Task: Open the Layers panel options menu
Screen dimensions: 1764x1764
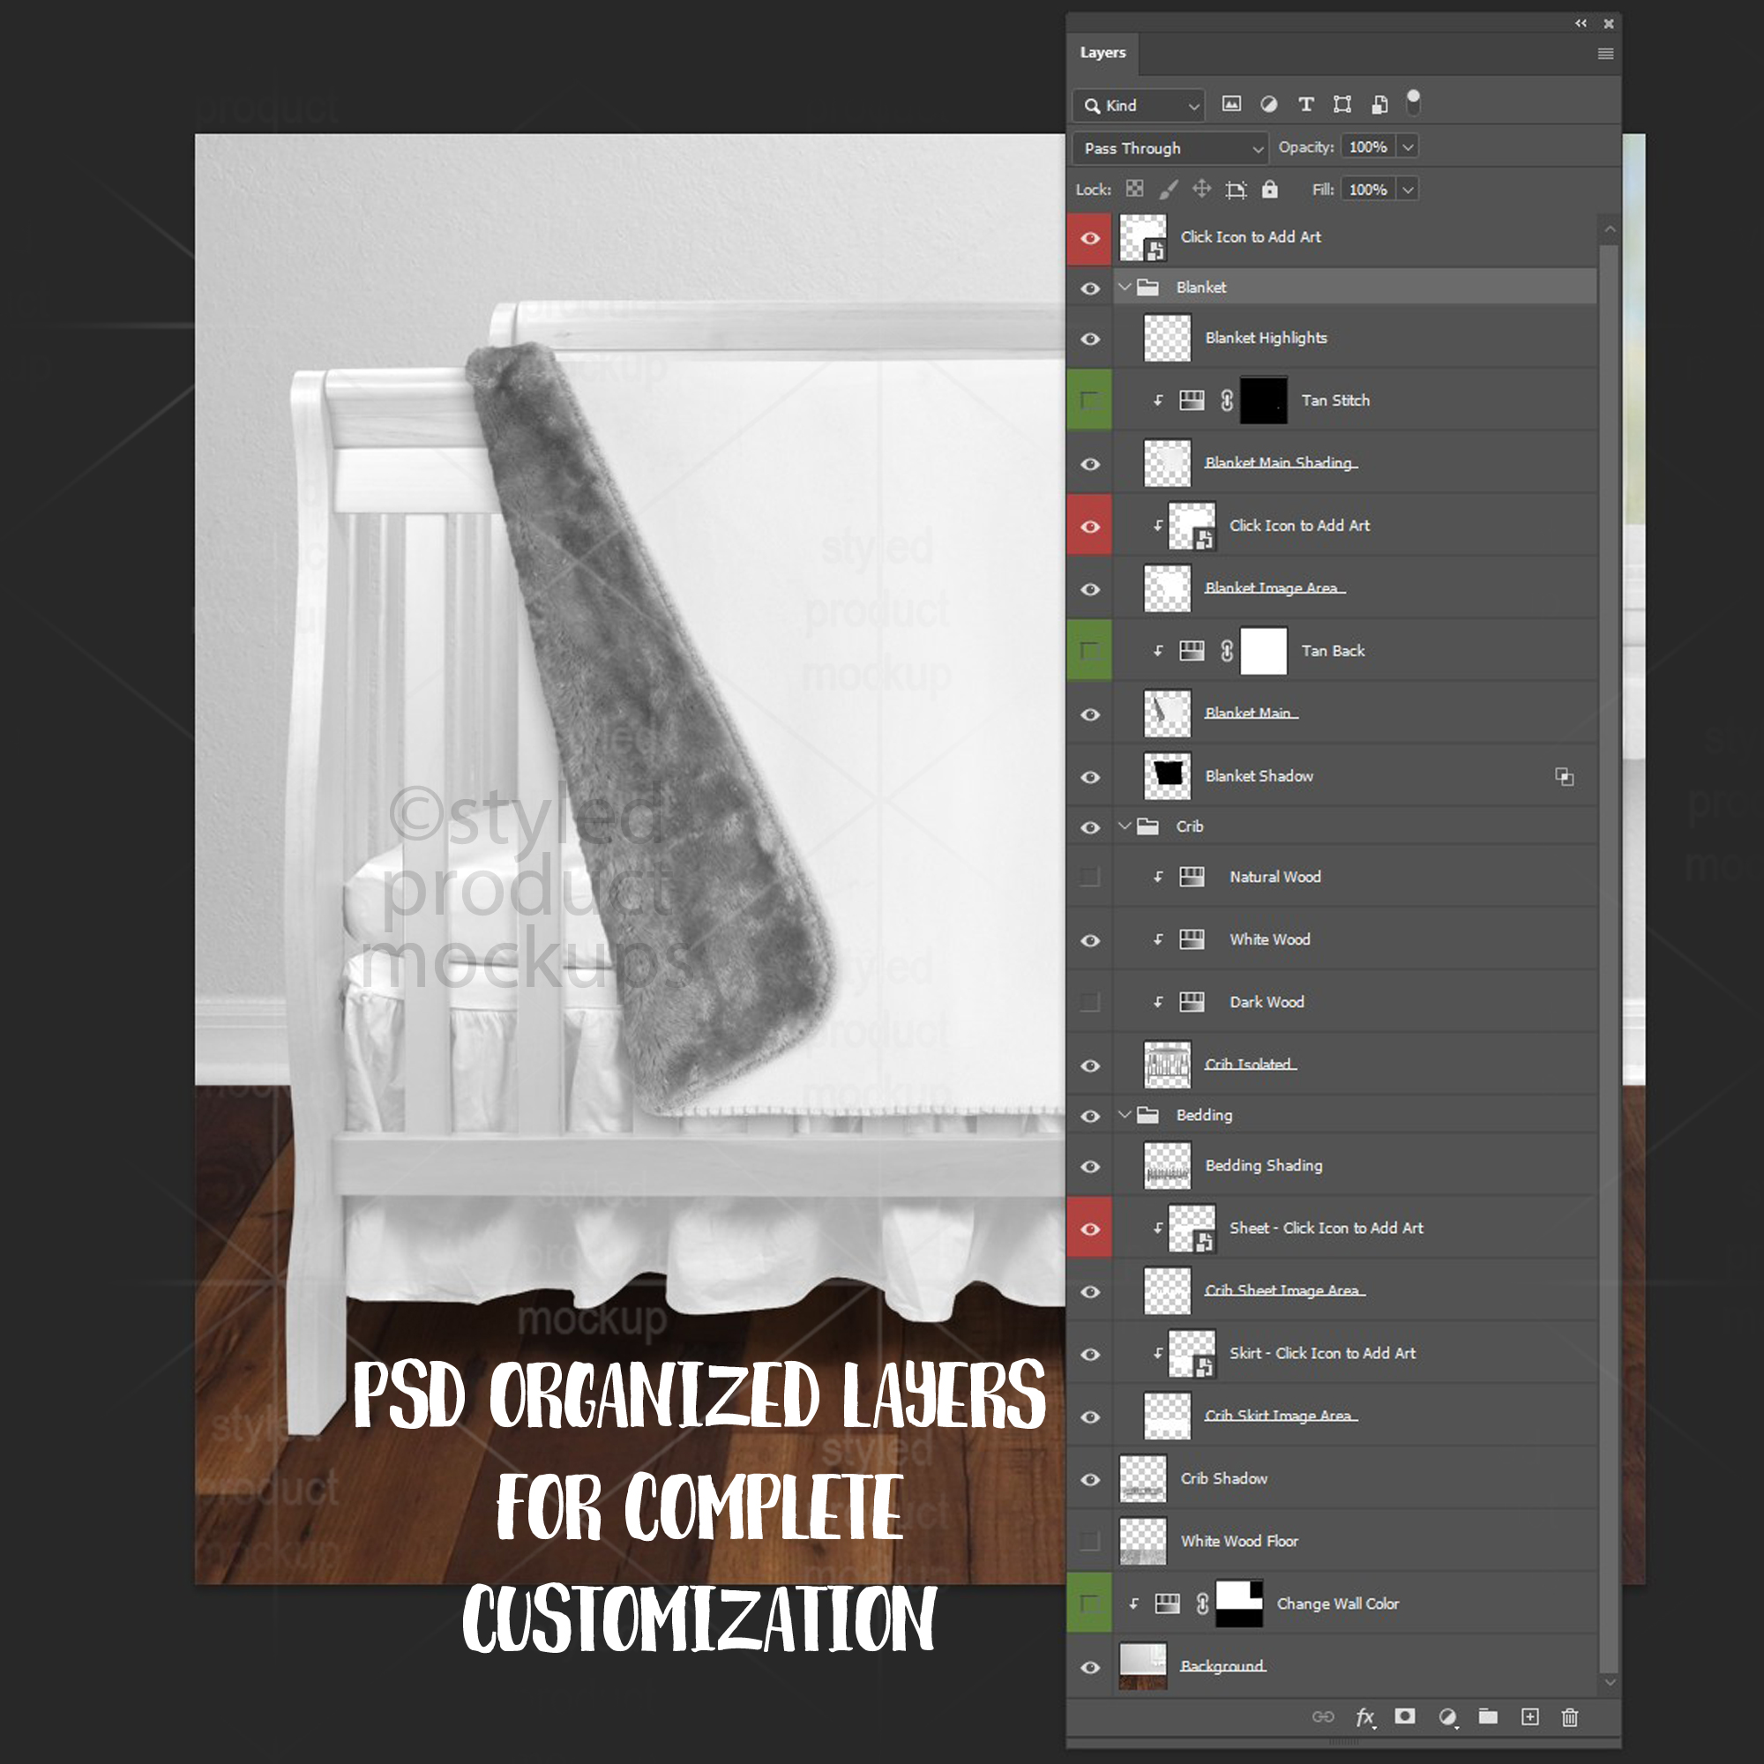Action: pyautogui.click(x=1605, y=54)
